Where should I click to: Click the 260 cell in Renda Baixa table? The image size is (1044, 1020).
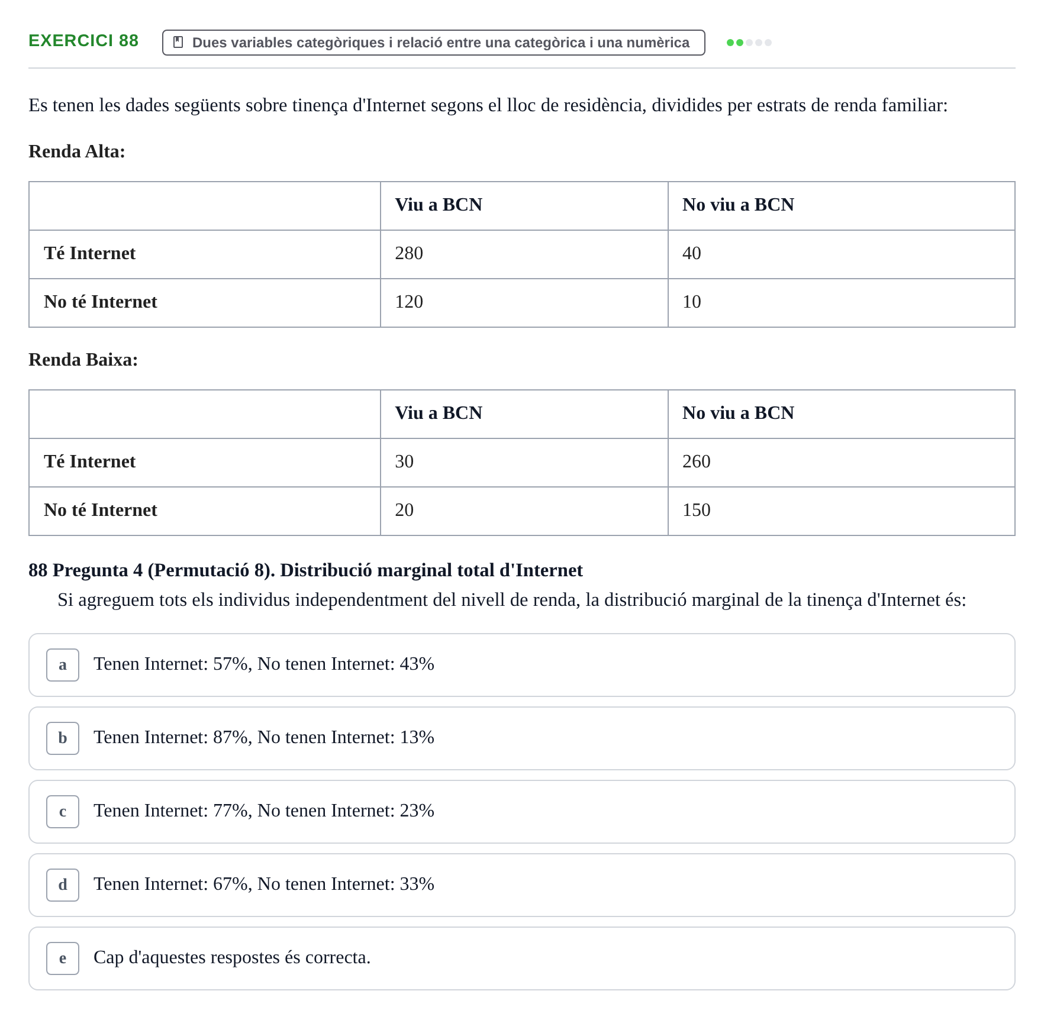[841, 463]
